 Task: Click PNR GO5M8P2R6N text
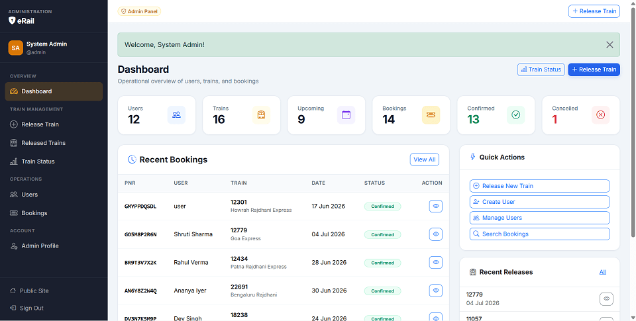pyautogui.click(x=140, y=234)
